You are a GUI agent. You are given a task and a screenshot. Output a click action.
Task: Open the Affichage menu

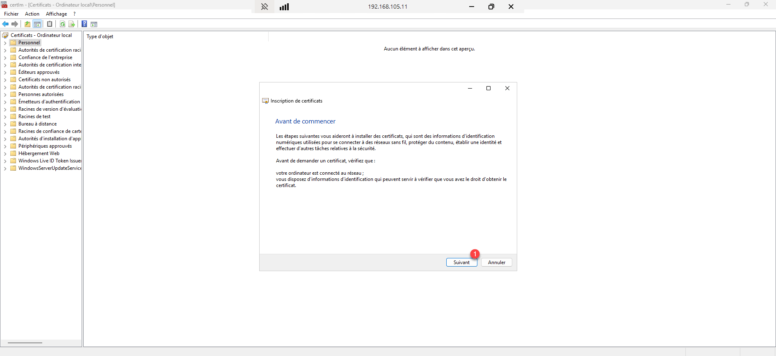click(x=56, y=14)
